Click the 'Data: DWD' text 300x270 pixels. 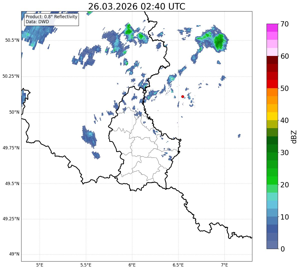coord(37,22)
